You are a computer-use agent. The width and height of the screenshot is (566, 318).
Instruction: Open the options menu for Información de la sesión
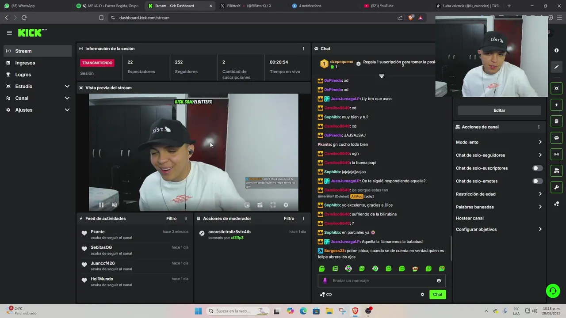[303, 49]
